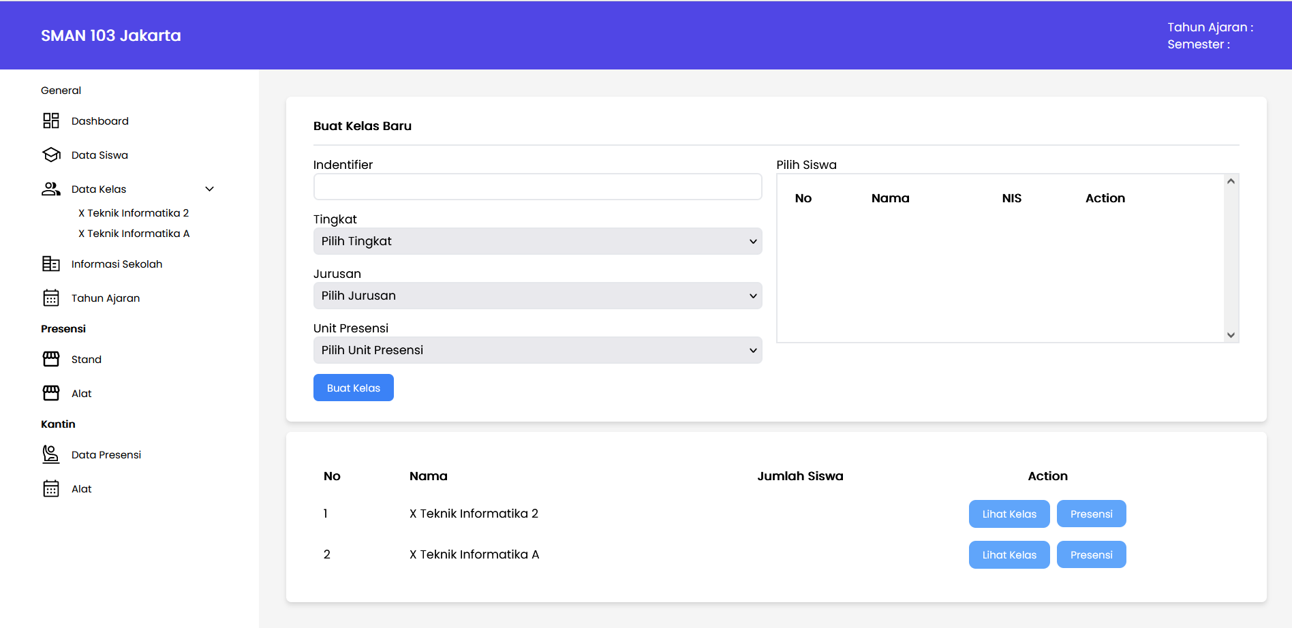The width and height of the screenshot is (1292, 628).
Task: Click the Nama header in Pilih Siswa table
Action: [890, 198]
